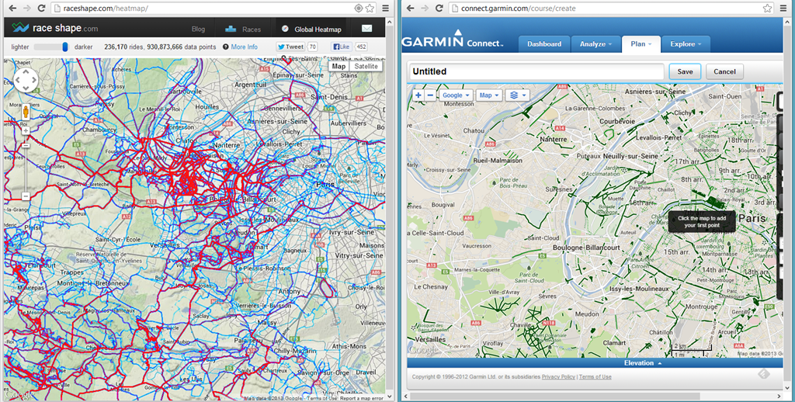The image size is (795, 402).
Task: Click the race shape logo
Action: tap(55, 28)
